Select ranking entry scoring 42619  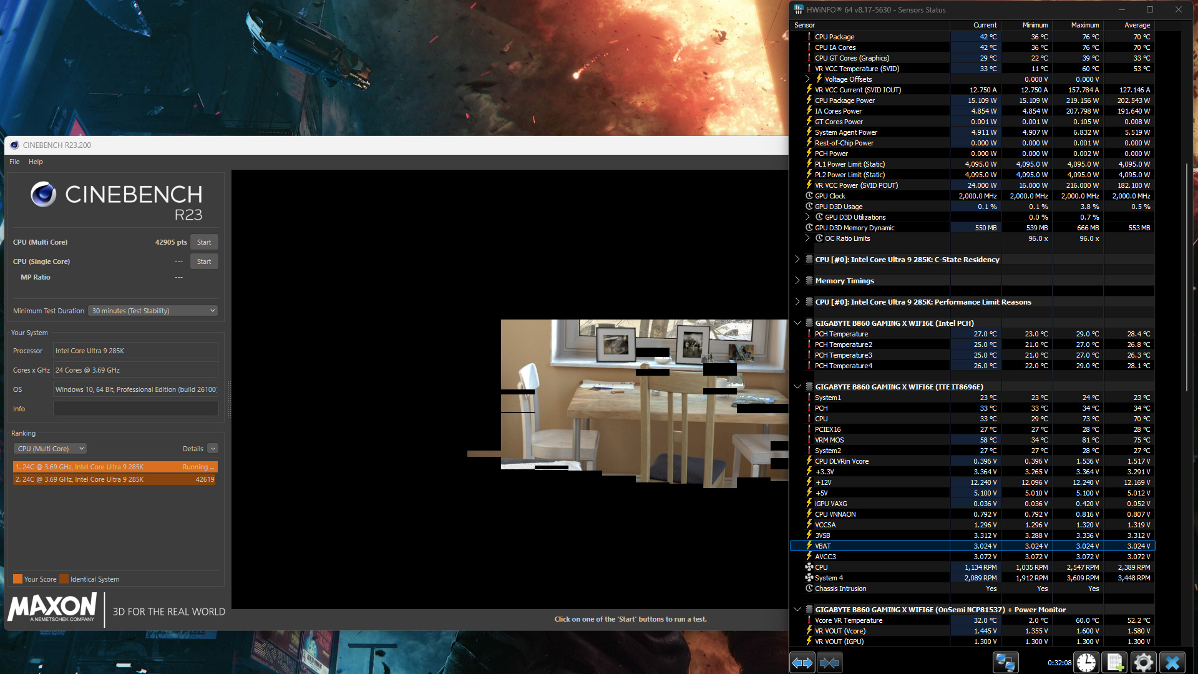click(x=115, y=479)
